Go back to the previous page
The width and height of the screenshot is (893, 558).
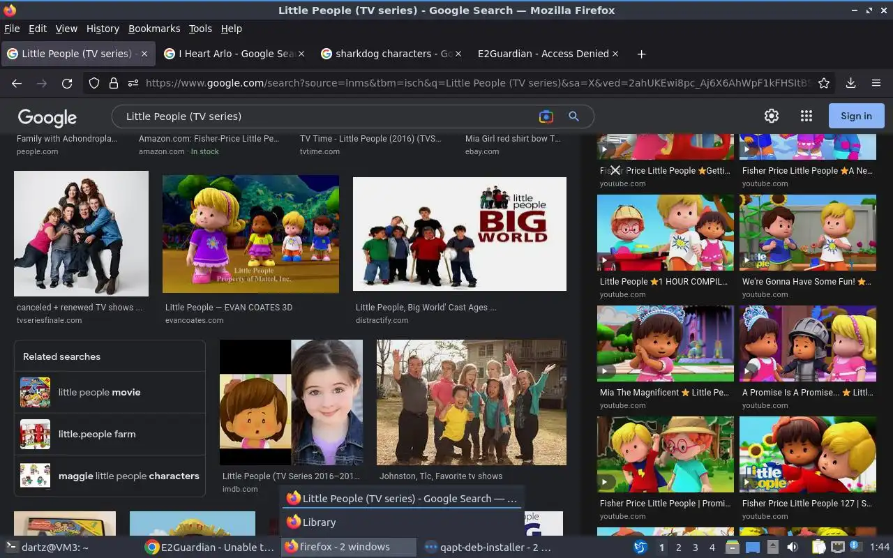(17, 83)
